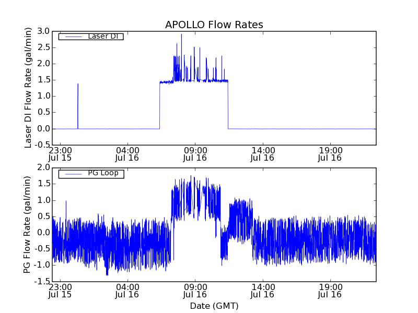
Task: Click the 2.5 y-axis tick label
Action: (x=43, y=47)
